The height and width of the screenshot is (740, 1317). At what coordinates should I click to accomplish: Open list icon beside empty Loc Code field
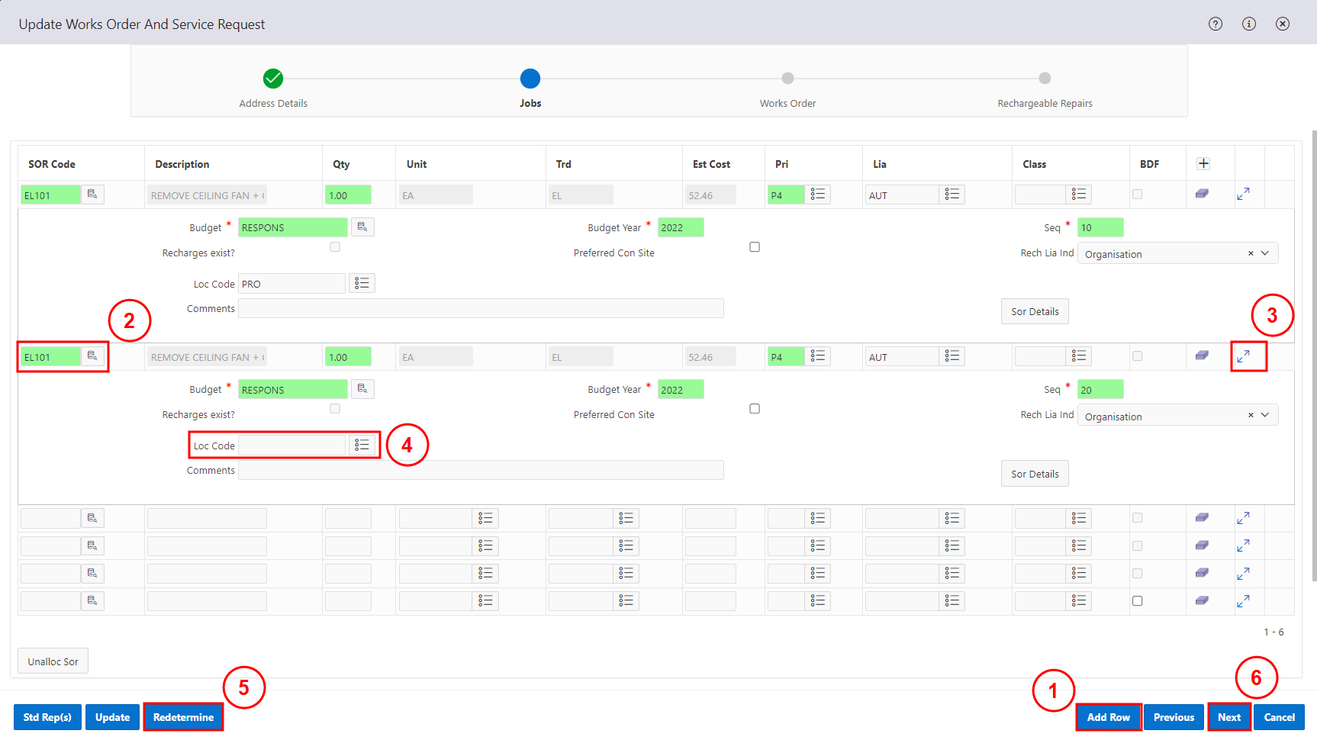tap(362, 445)
